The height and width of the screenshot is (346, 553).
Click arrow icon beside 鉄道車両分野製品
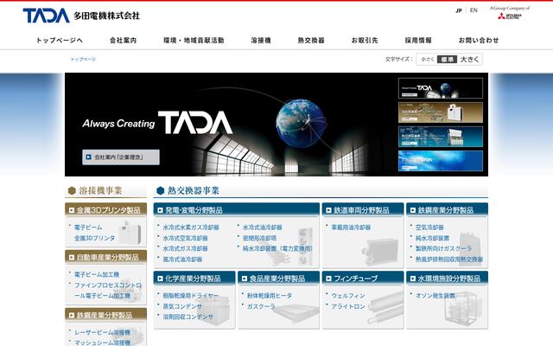328,210
